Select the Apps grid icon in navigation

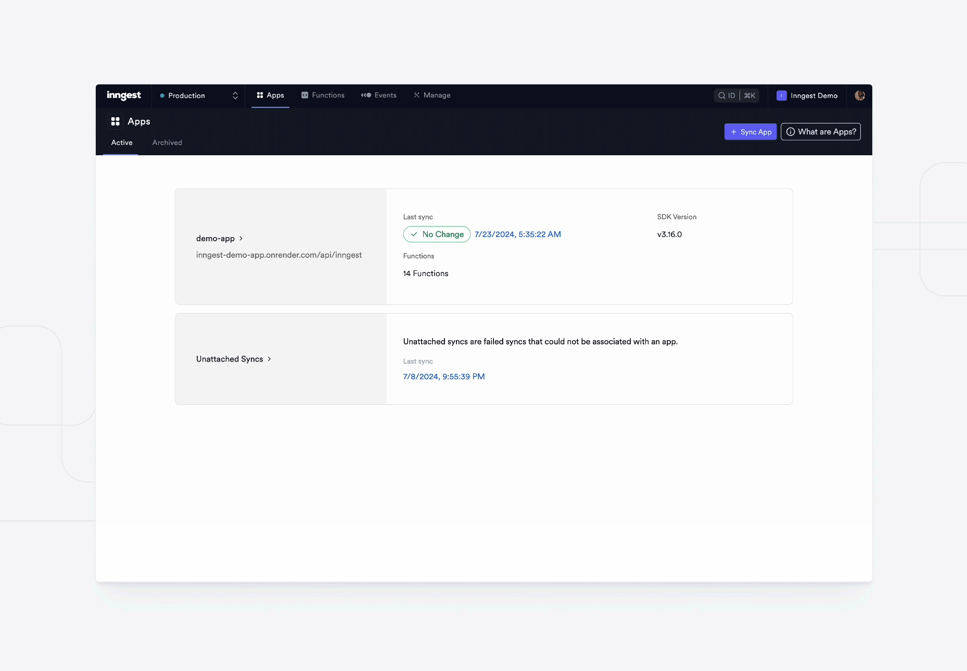pyautogui.click(x=260, y=95)
